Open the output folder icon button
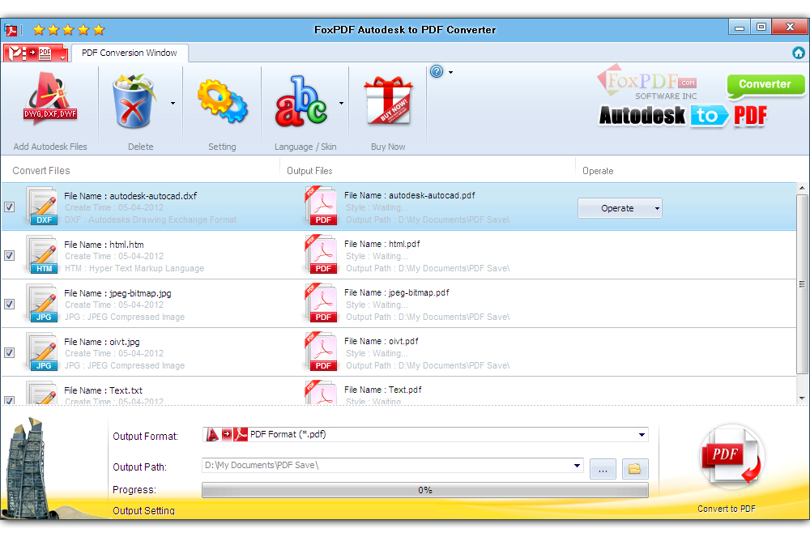The height and width of the screenshot is (537, 810). 635,469
